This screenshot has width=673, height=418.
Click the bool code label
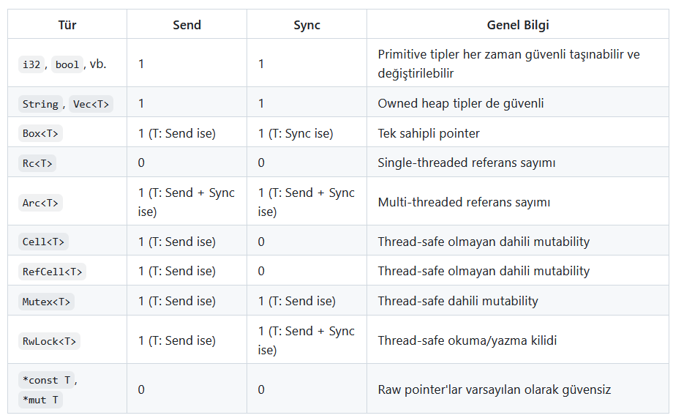[67, 64]
